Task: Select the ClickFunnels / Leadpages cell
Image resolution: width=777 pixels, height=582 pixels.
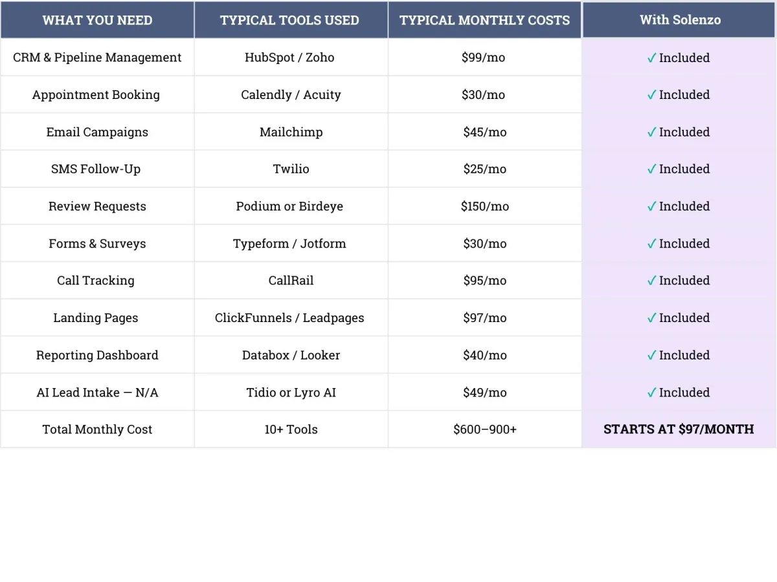Action: click(291, 318)
